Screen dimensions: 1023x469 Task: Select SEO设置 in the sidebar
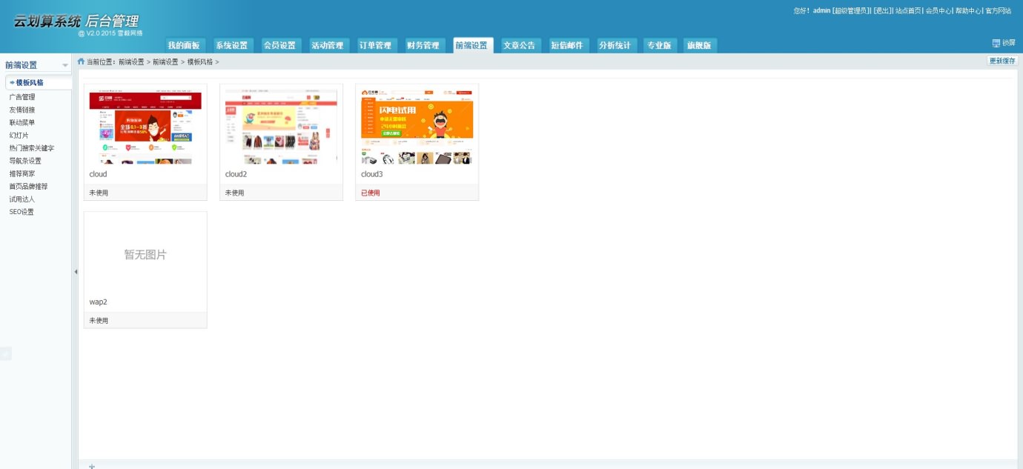(21, 212)
